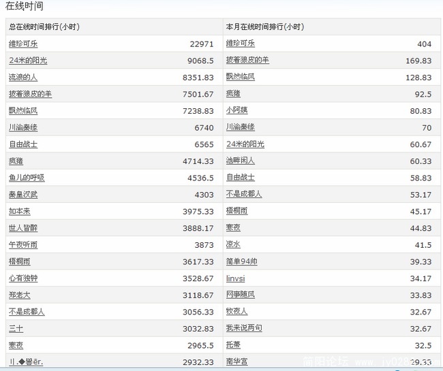
Task: Click the 心有独钟 user link
Action: [x=23, y=278]
